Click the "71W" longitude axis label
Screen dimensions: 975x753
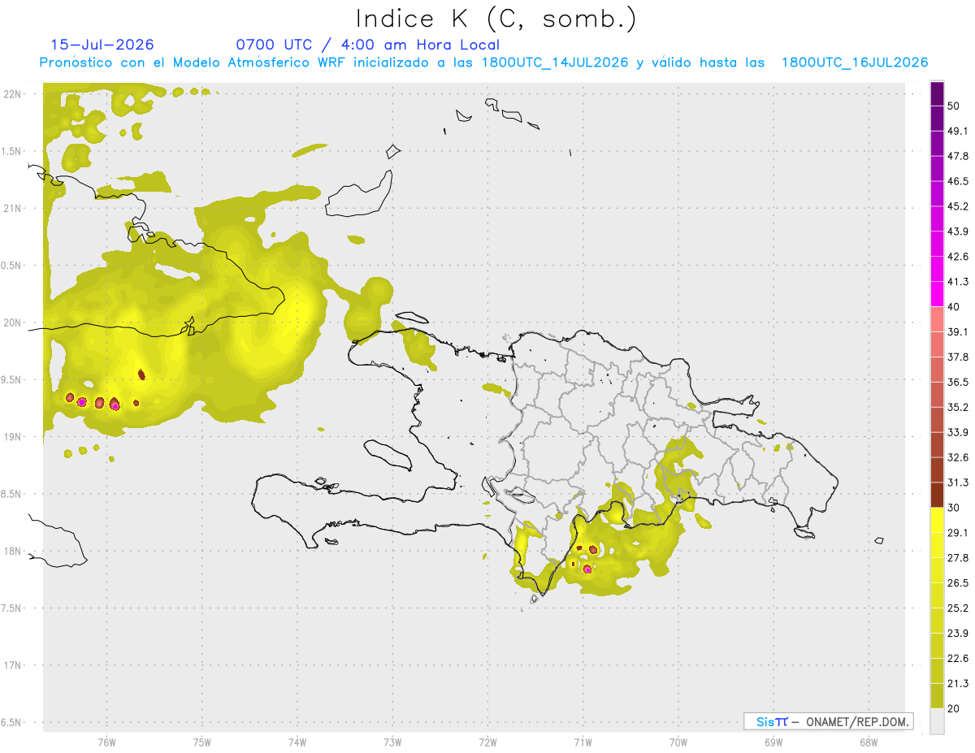pos(583,742)
